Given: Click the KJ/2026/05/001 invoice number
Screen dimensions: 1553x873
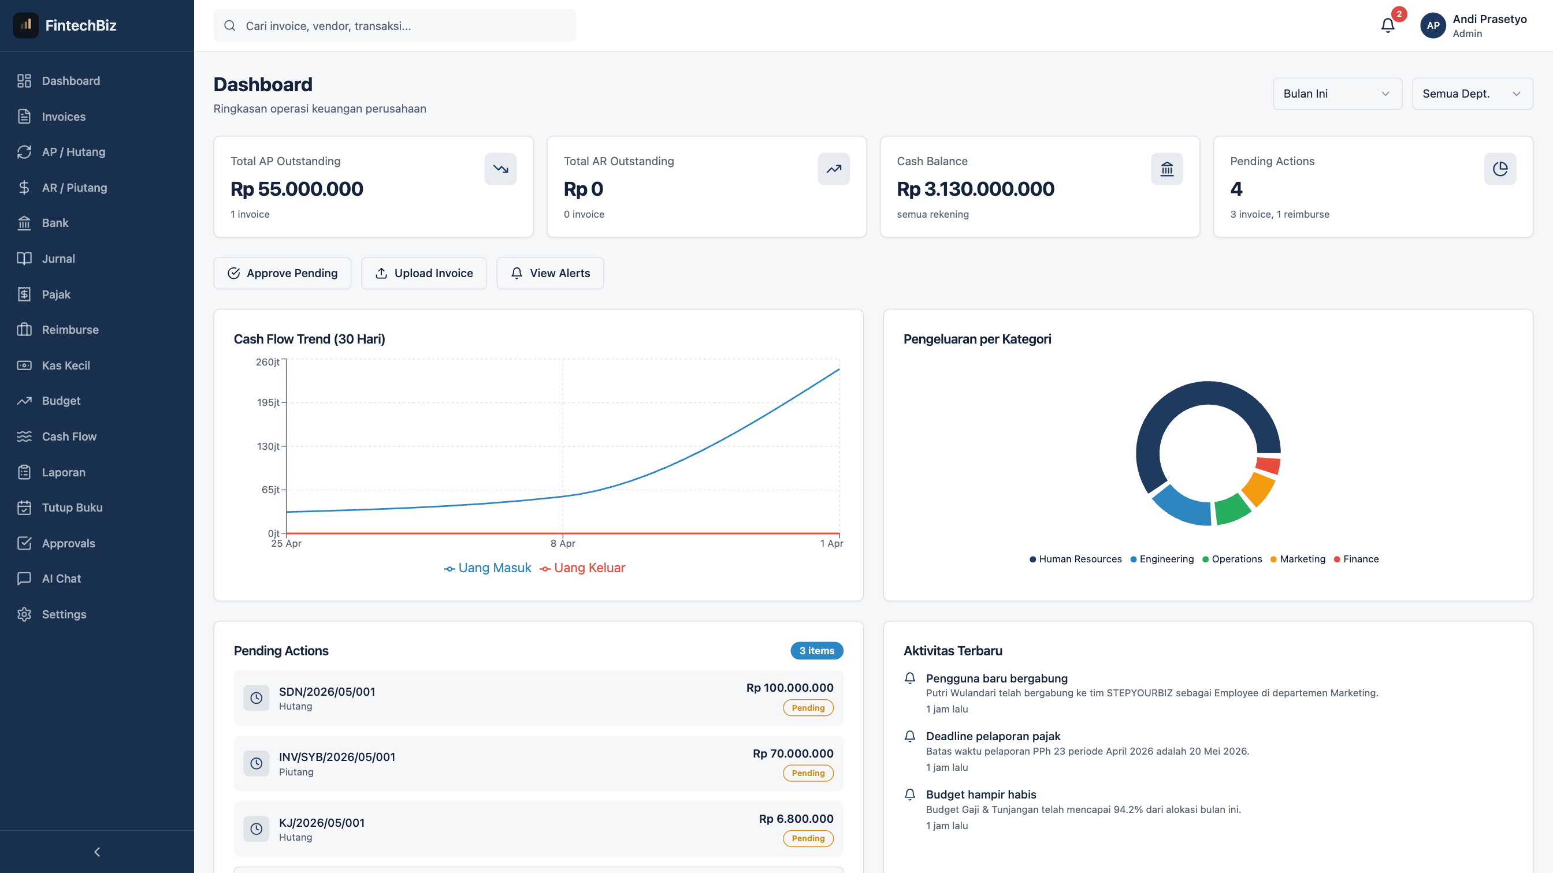Looking at the screenshot, I should tap(321, 823).
